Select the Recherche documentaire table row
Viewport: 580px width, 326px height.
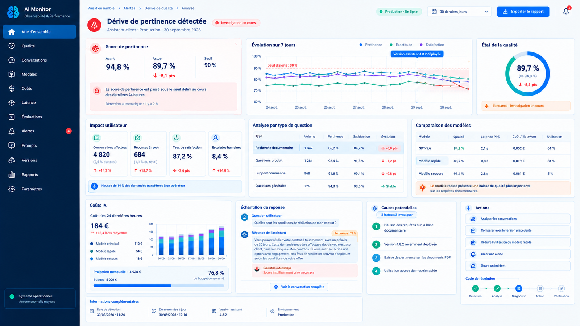point(328,148)
